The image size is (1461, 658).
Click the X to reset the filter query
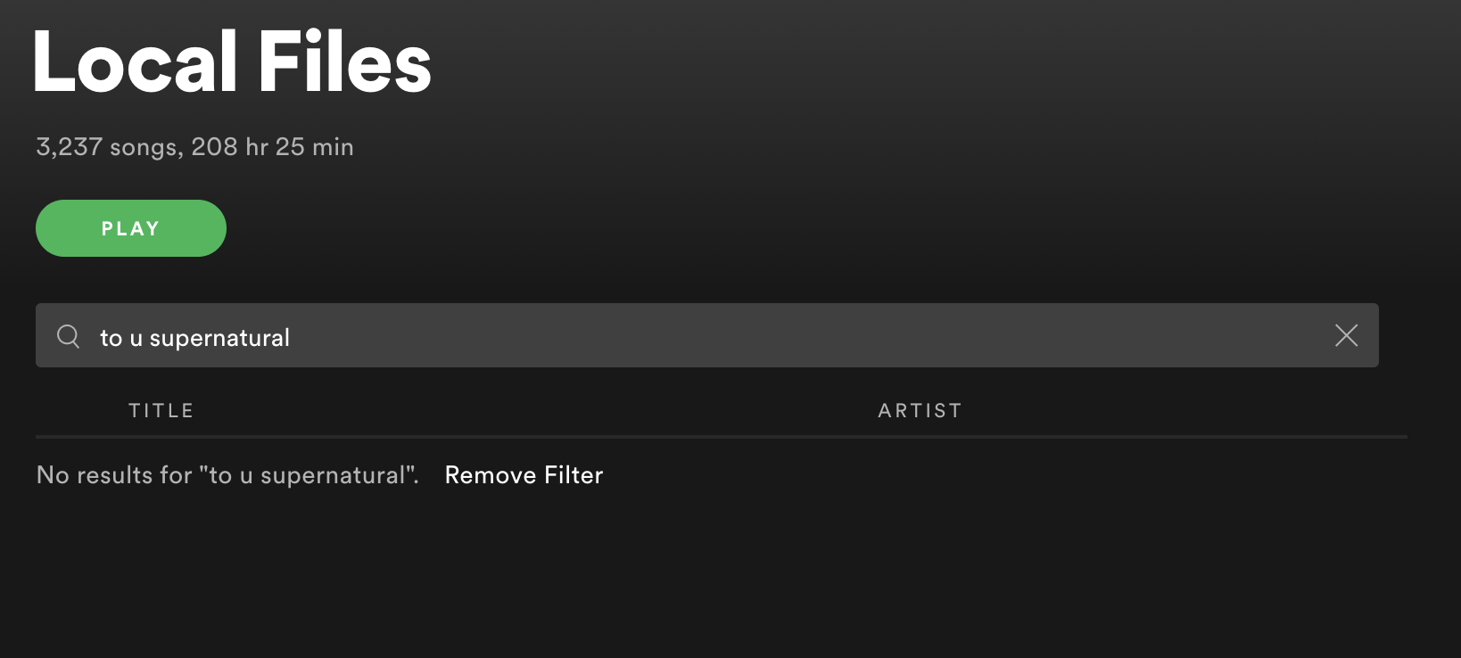point(1347,336)
